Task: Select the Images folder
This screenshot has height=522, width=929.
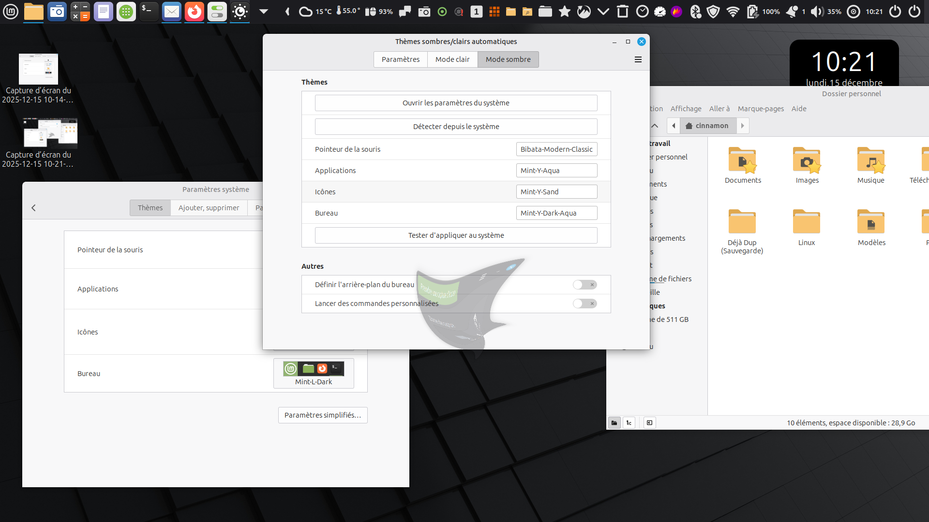Action: tap(807, 165)
